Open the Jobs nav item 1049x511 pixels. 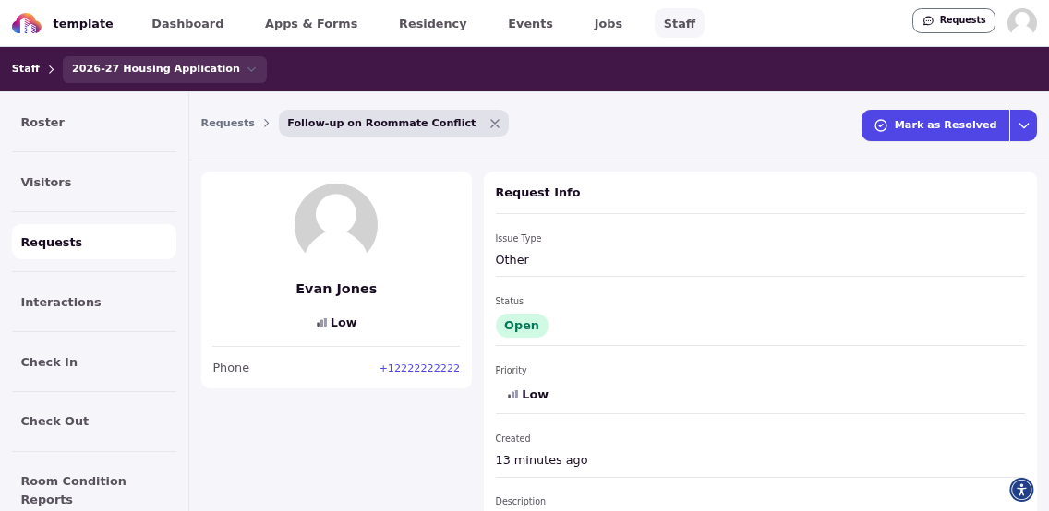coord(609,23)
